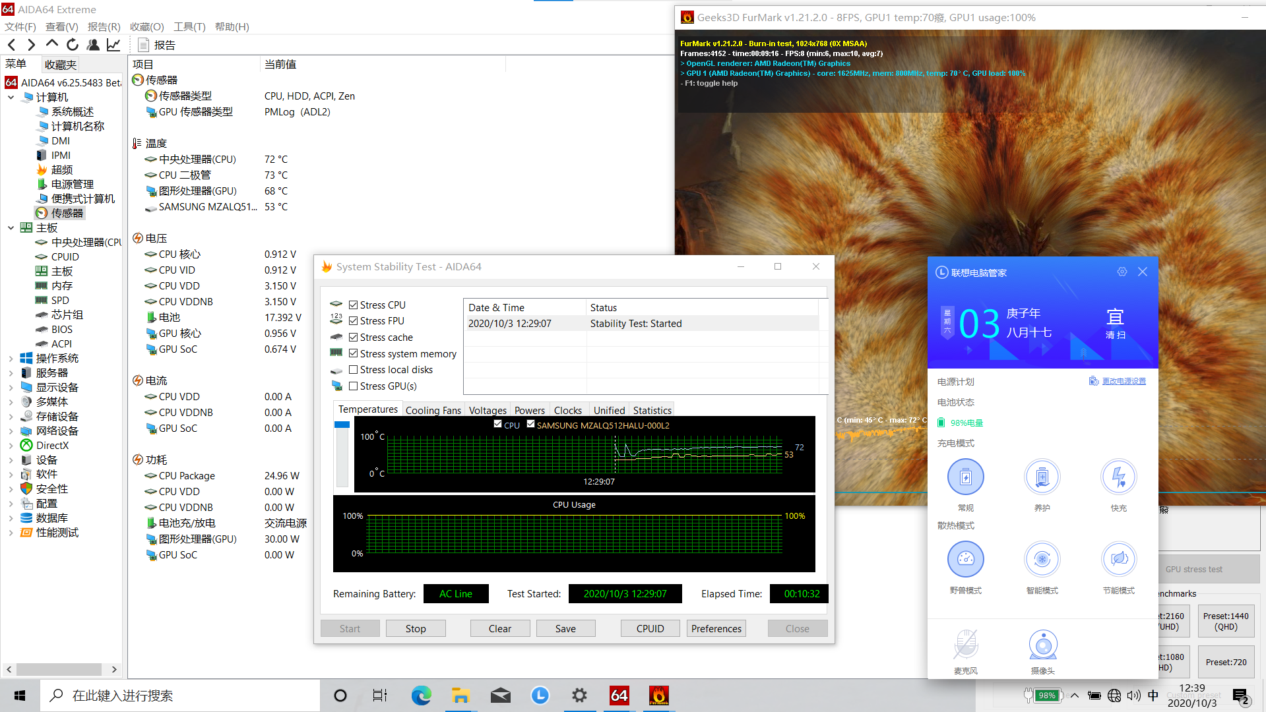Click the refresh icon in AIDA64 toolbar
Image resolution: width=1266 pixels, height=712 pixels.
coord(73,45)
